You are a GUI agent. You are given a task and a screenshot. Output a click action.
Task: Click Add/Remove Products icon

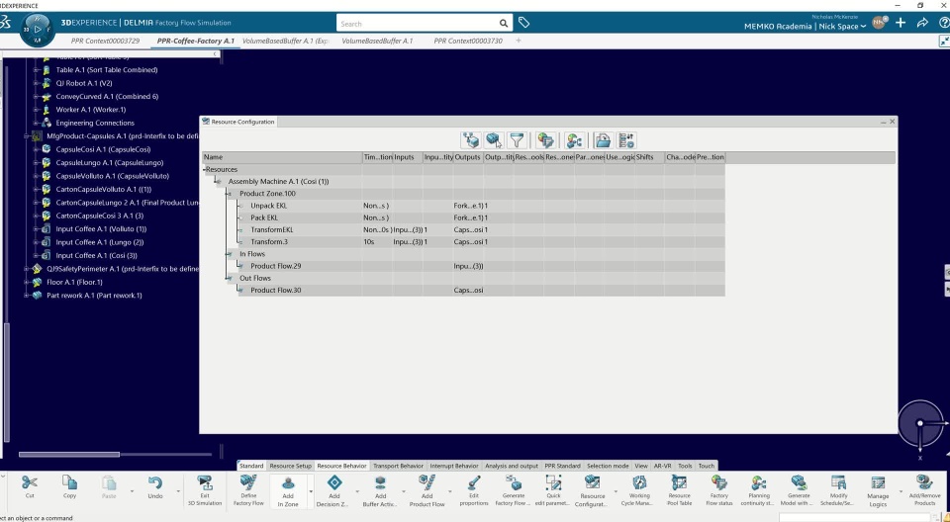[924, 482]
